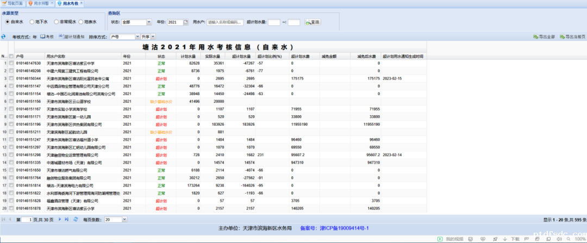
Task: Click 津ICP备19009414号-1 link
Action: point(344,228)
